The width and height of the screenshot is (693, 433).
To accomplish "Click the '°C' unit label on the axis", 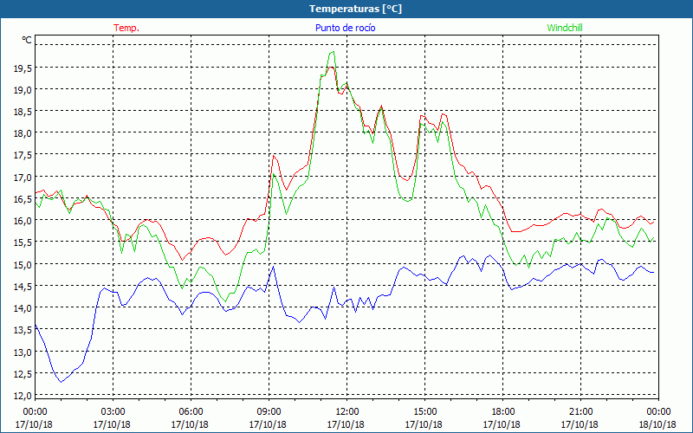I will (27, 40).
